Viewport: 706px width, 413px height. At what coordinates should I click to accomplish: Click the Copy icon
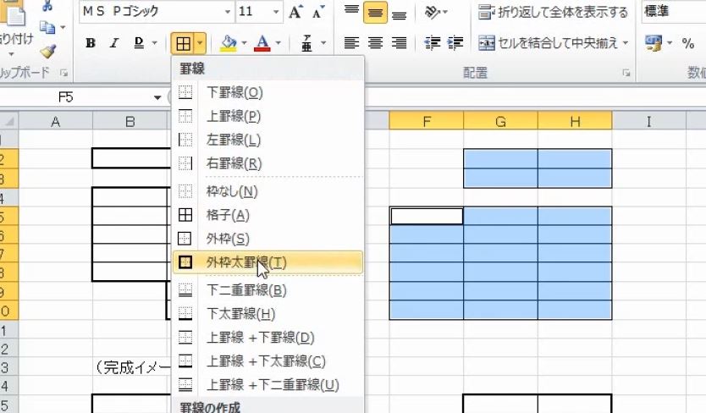(x=47, y=28)
